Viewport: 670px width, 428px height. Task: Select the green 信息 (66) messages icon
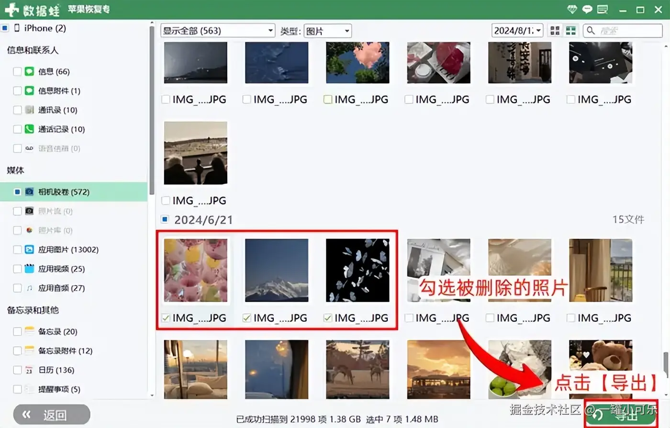pyautogui.click(x=29, y=71)
